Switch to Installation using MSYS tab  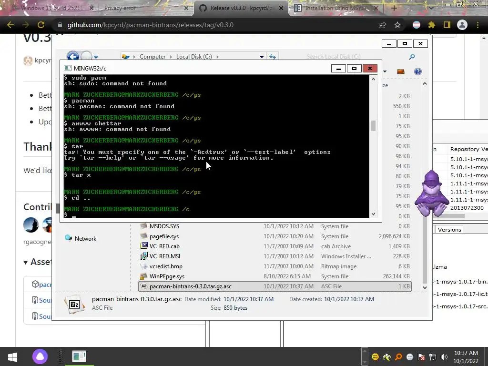click(x=335, y=8)
